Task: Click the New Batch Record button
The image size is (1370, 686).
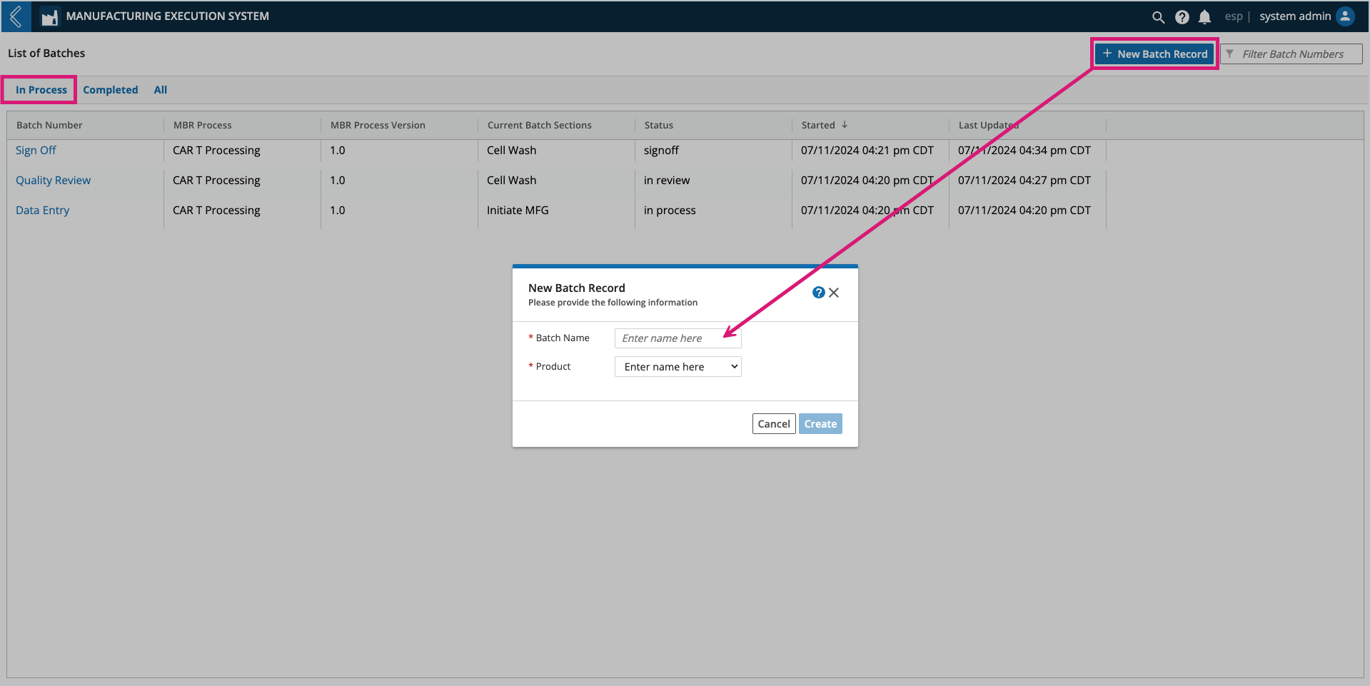Action: tap(1154, 54)
